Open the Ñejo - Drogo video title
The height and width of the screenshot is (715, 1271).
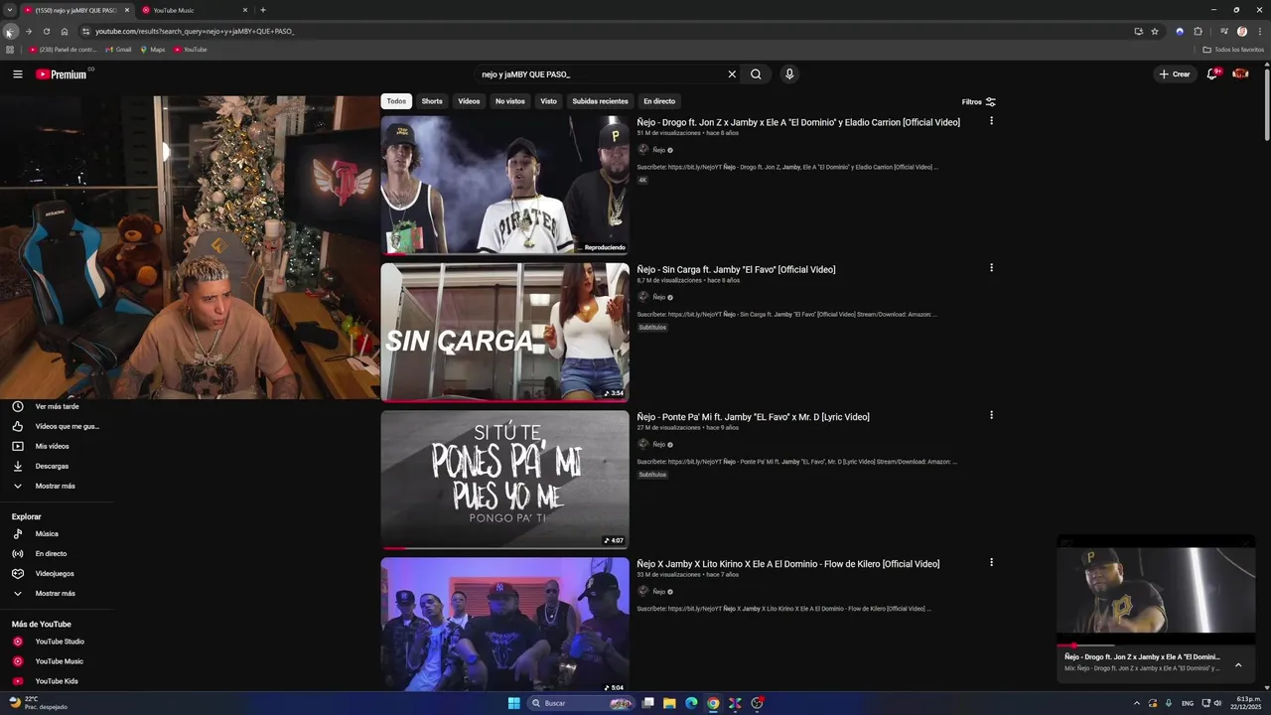tap(798, 122)
